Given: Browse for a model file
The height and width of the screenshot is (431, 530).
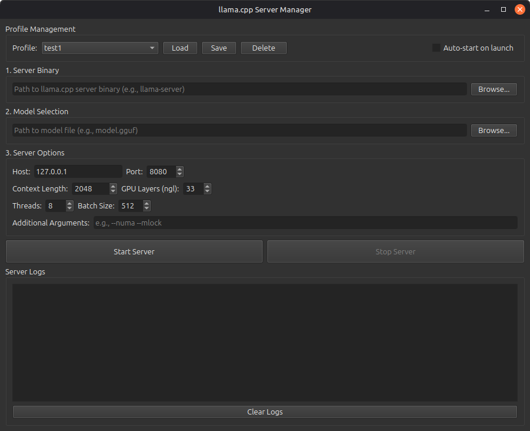Looking at the screenshot, I should point(493,130).
